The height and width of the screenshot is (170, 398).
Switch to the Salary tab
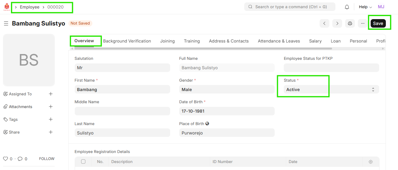pos(315,41)
